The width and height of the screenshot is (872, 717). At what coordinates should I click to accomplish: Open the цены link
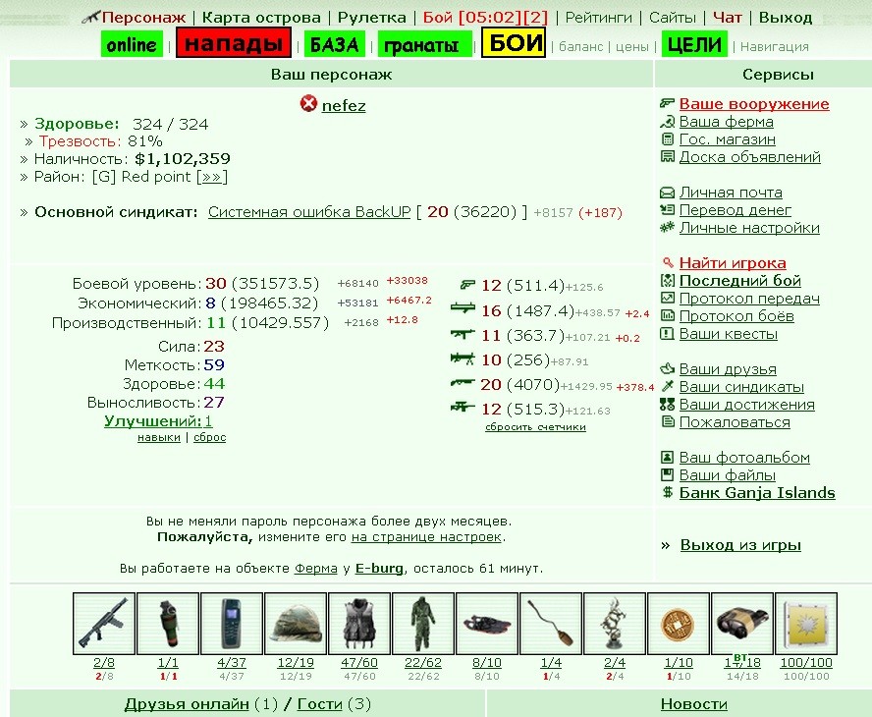tap(632, 47)
